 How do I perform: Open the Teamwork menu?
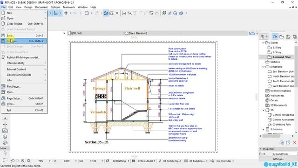pyautogui.click(x=69, y=7)
